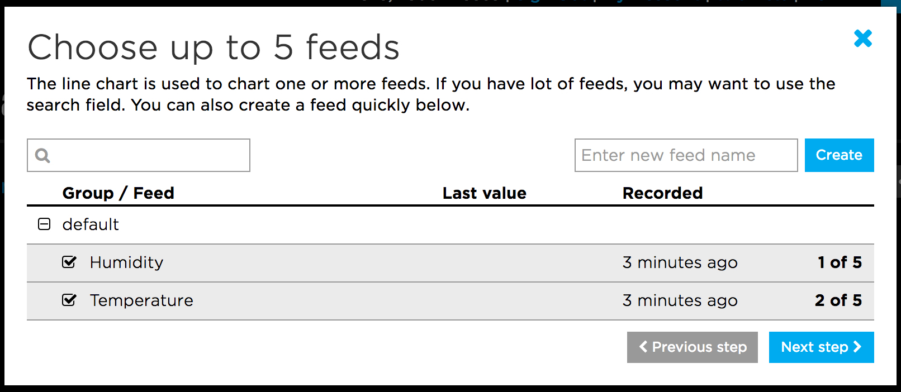The width and height of the screenshot is (901, 392).
Task: Click the Last value column header
Action: click(484, 193)
